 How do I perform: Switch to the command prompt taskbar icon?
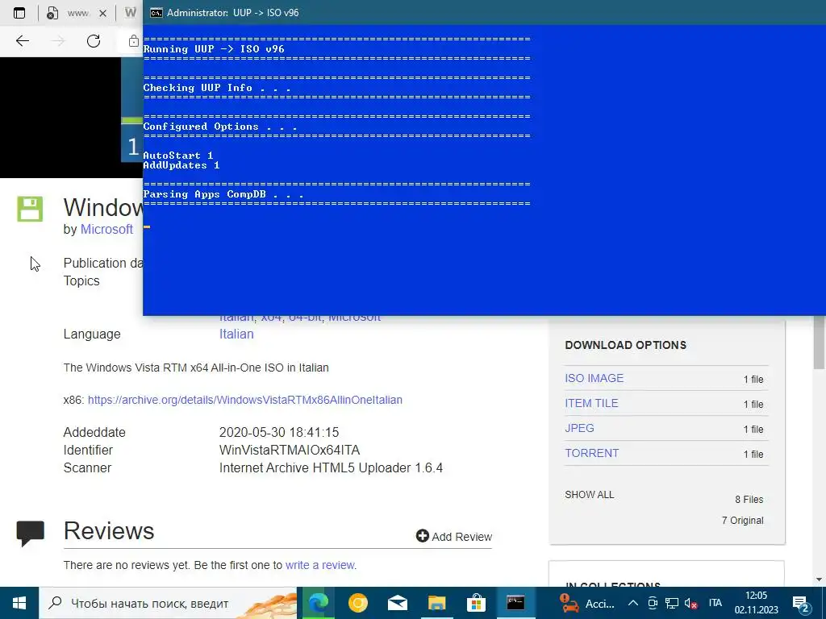click(515, 603)
